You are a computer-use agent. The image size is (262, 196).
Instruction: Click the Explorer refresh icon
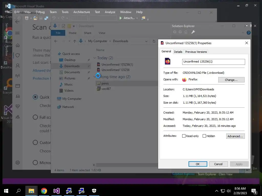[x=154, y=41]
